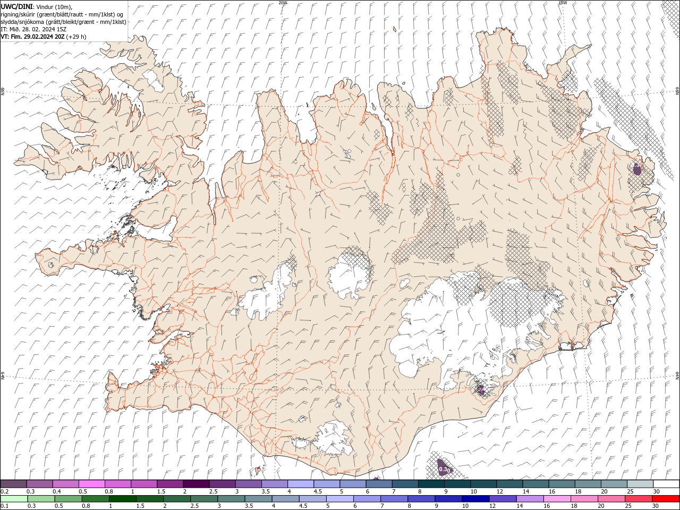Click the darkest purple swatch in upper legend
680x510 pixels.
(196, 484)
